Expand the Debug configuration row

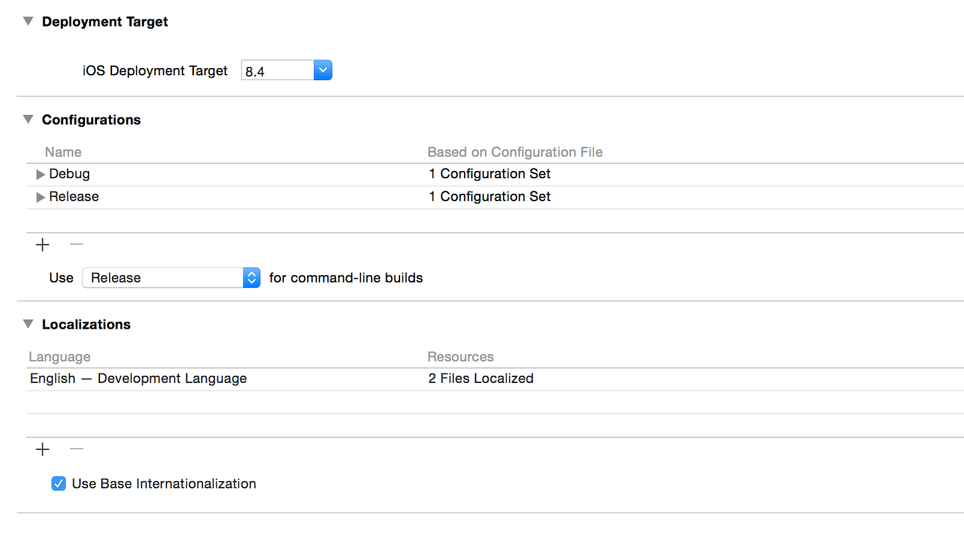tap(40, 175)
